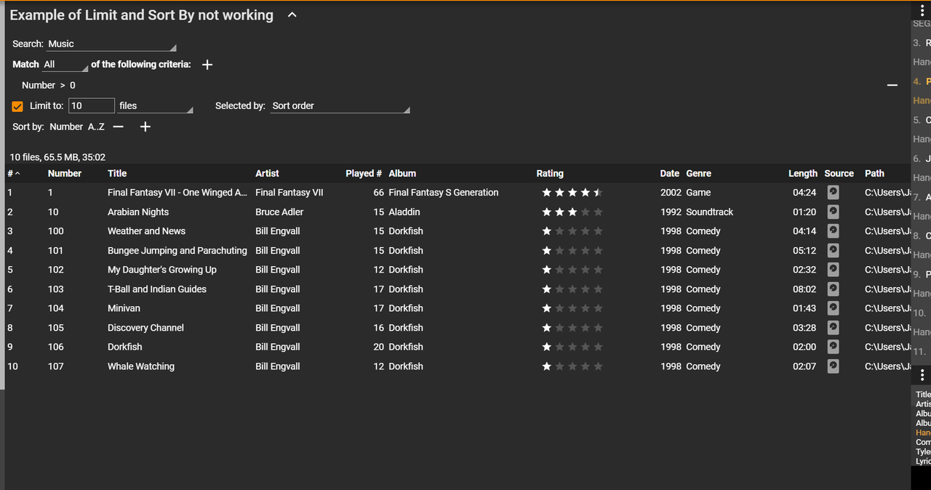Open the Match All dropdown

click(x=65, y=65)
